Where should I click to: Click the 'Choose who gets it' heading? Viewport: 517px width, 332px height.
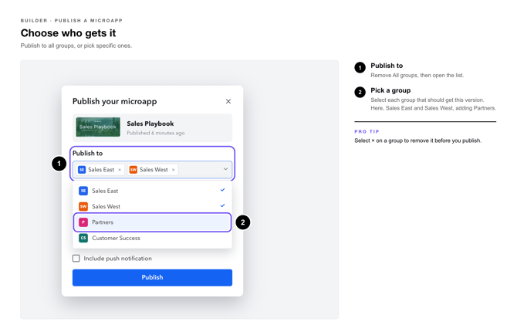(68, 33)
